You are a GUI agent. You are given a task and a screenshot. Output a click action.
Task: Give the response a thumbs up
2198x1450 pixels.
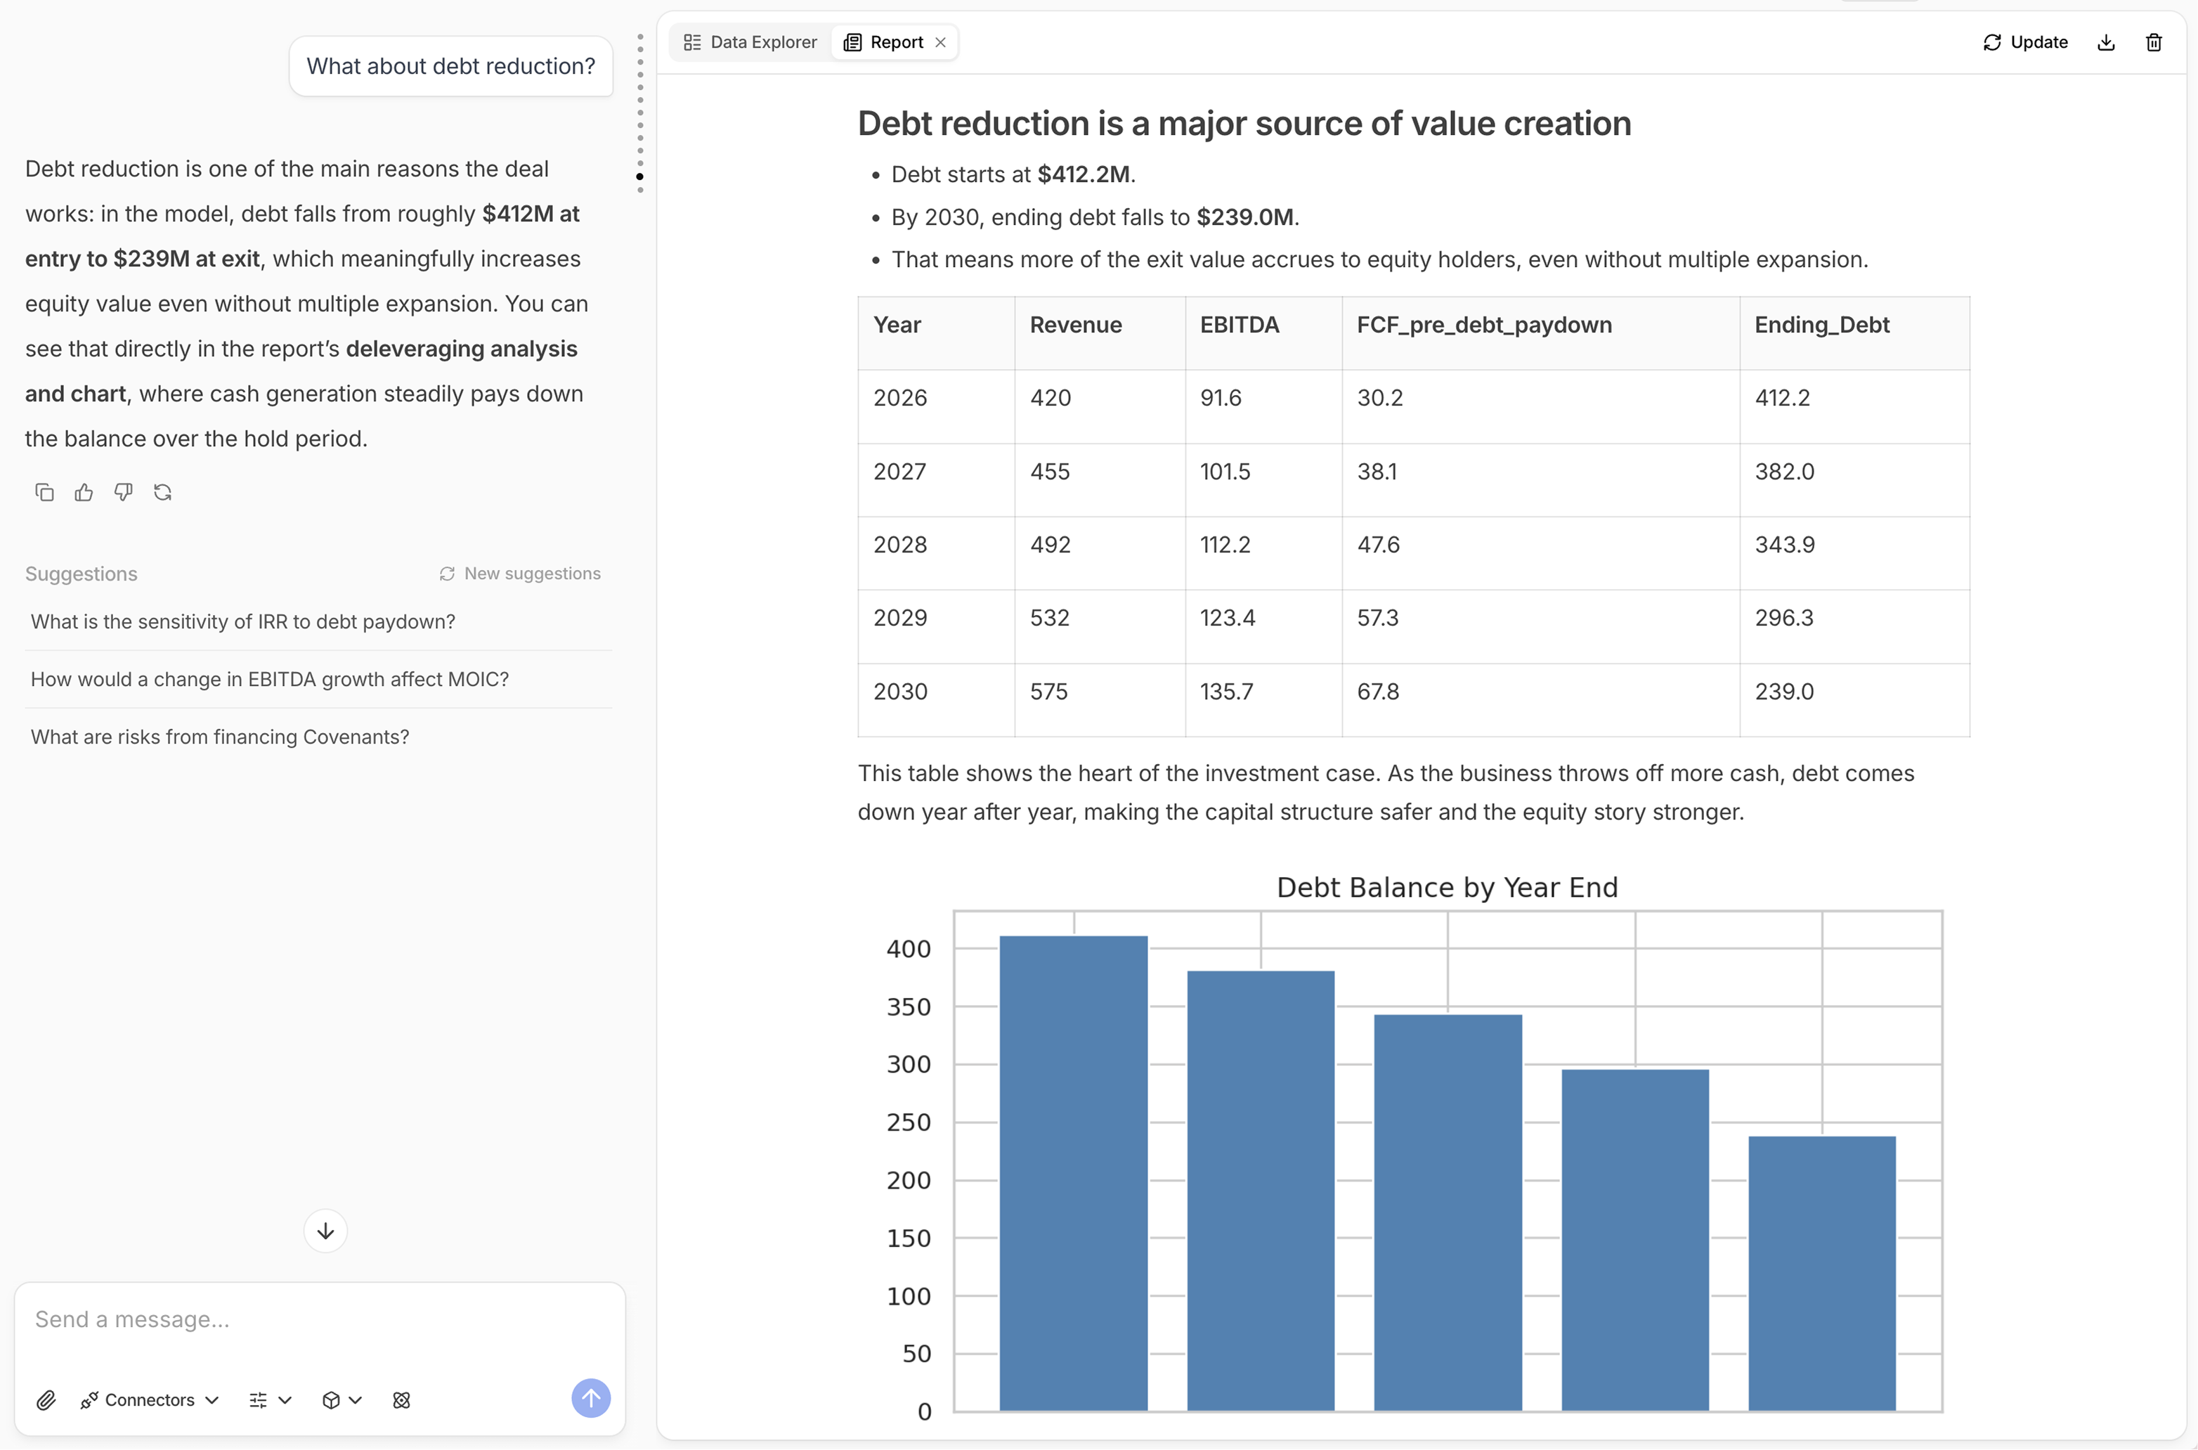[84, 493]
